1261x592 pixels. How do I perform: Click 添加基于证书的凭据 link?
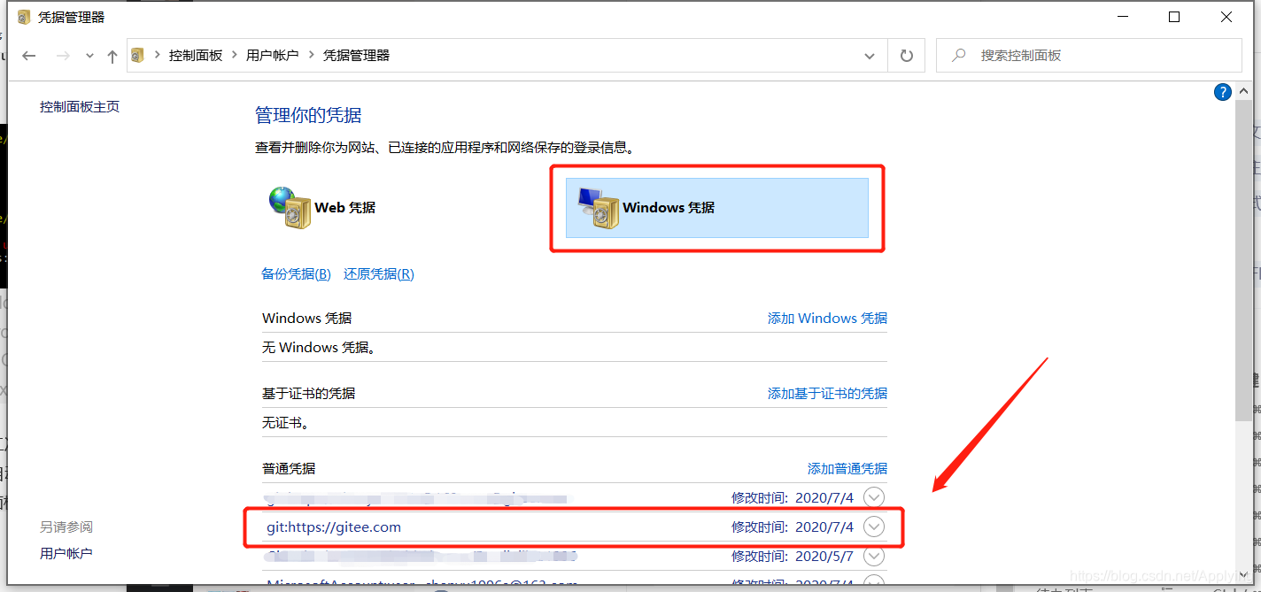pos(827,393)
